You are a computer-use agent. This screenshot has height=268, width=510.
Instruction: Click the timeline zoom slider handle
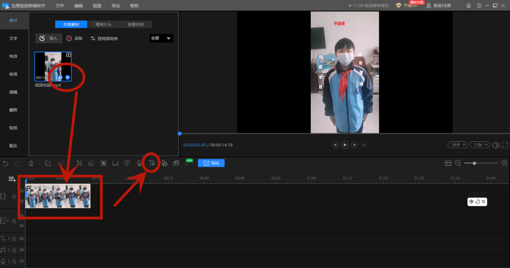point(475,163)
